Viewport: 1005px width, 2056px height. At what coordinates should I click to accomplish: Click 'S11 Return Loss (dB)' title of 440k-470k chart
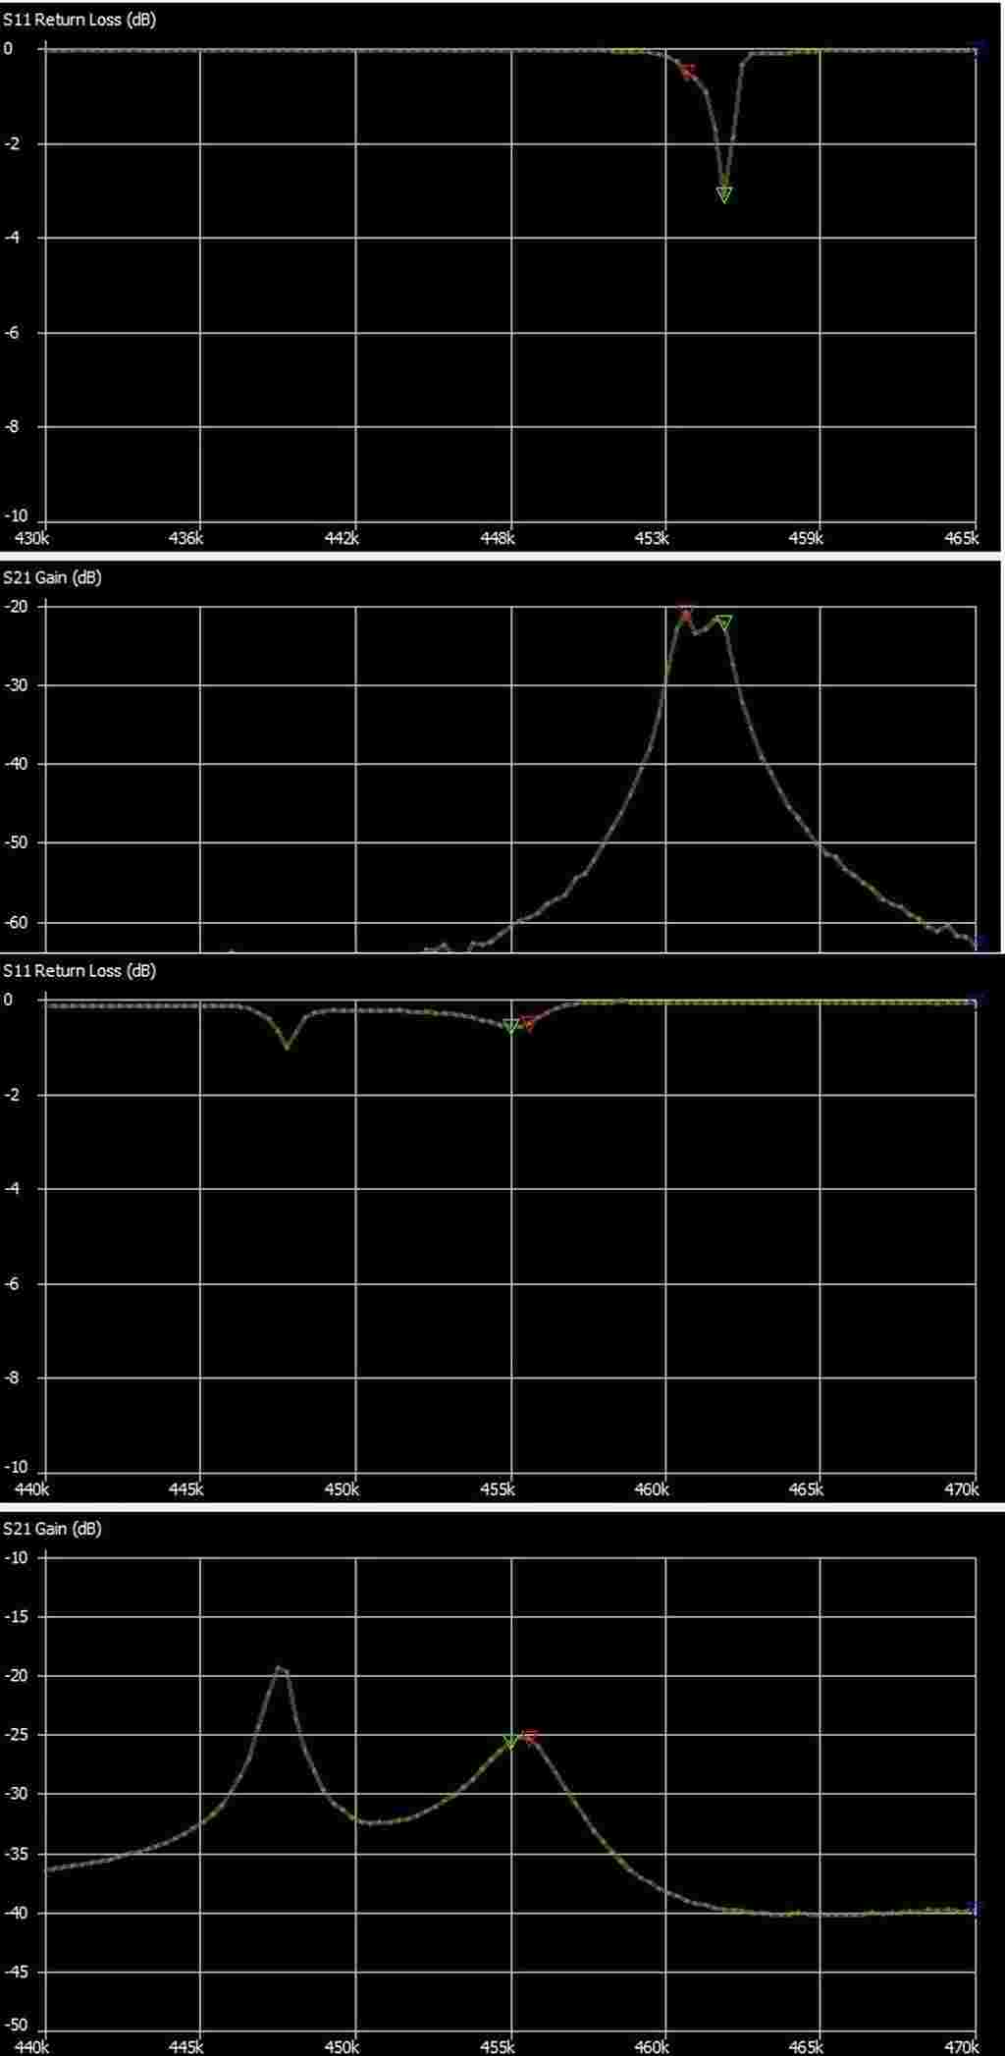[79, 970]
